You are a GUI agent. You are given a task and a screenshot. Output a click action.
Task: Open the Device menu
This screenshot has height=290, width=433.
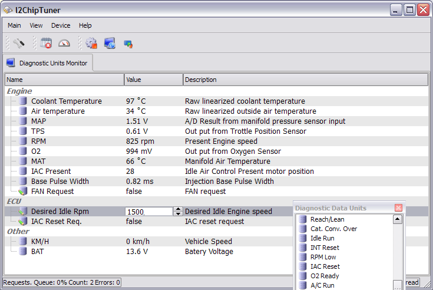coord(61,25)
